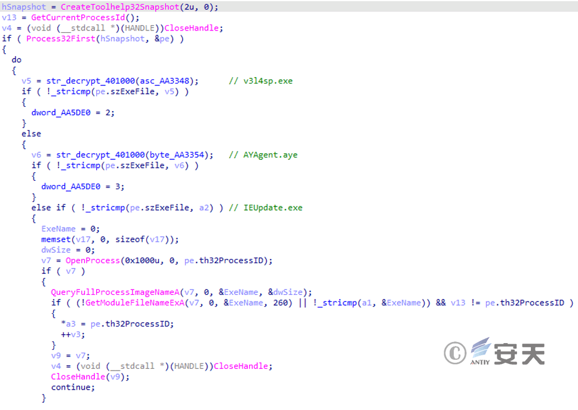Click the '&pe' argument of Process32First
The height and width of the screenshot is (410, 578).
(x=162, y=39)
